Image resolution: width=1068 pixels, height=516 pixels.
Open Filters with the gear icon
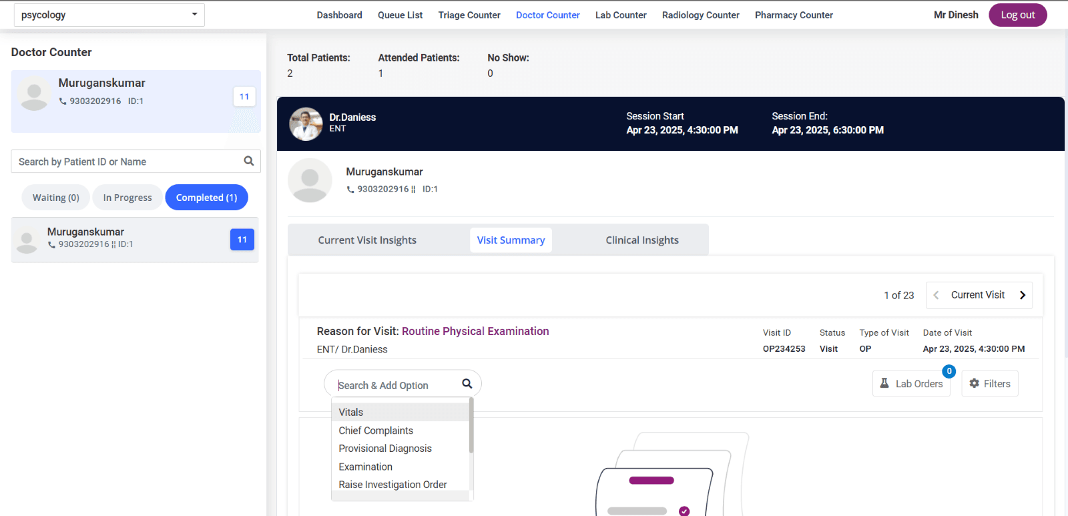974,383
